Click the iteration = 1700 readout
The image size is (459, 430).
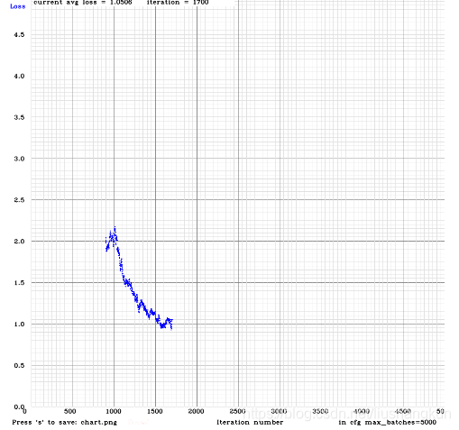click(x=178, y=3)
